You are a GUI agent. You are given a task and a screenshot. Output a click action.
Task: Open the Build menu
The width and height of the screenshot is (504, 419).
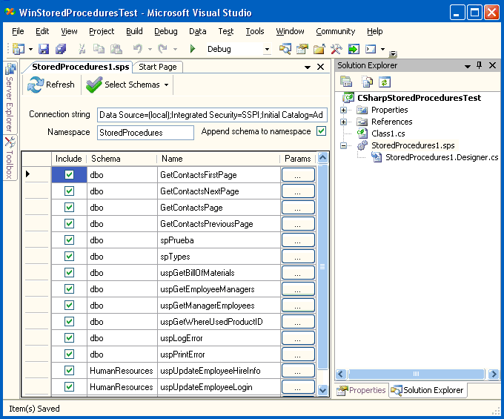point(134,31)
